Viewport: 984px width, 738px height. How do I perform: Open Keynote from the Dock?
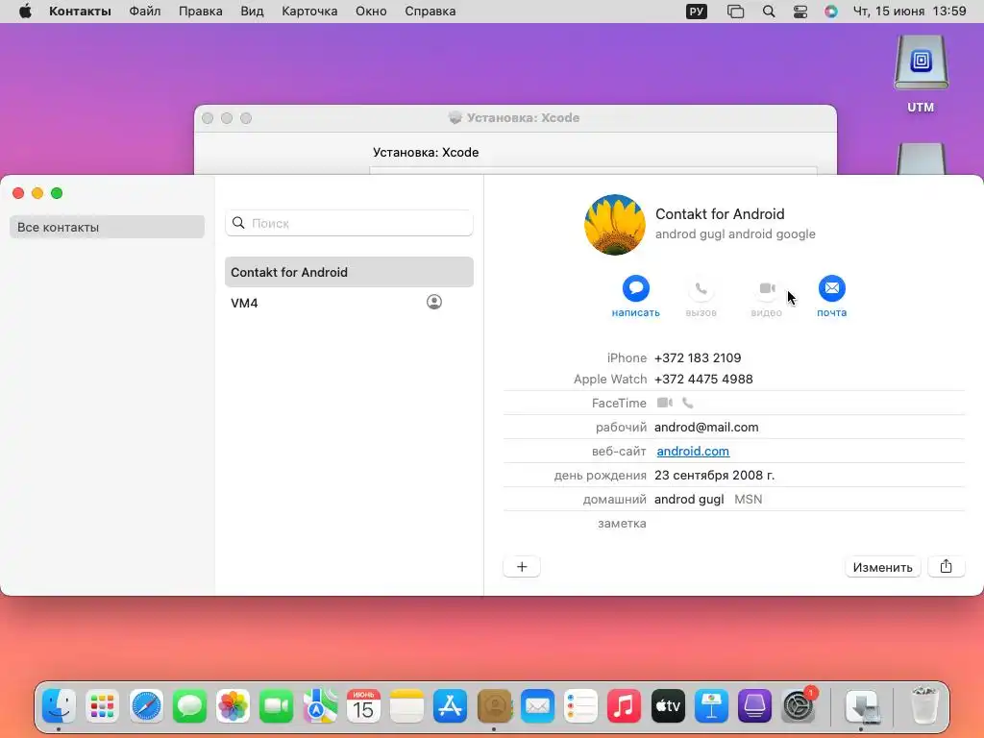[x=711, y=706]
